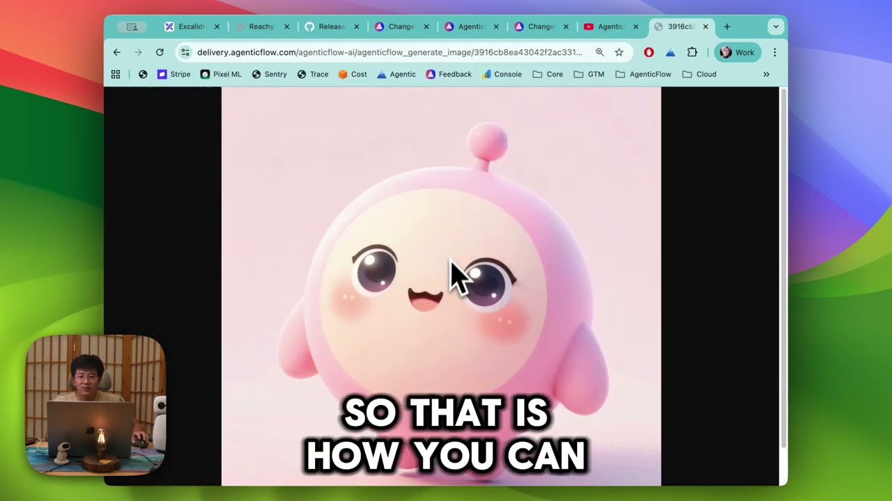Open the Extensions puzzle piece menu
Image resolution: width=892 pixels, height=501 pixels.
[692, 52]
